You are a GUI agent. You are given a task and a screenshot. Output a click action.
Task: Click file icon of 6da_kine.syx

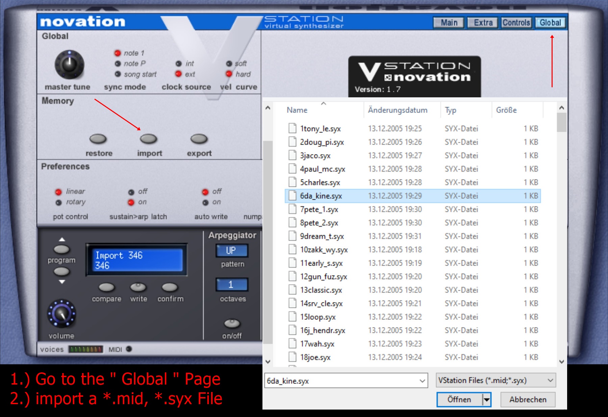tap(293, 196)
